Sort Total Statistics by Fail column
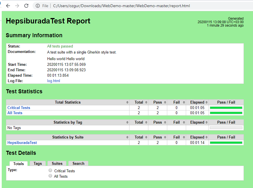The width and height of the screenshot is (253, 188). pos(176,102)
